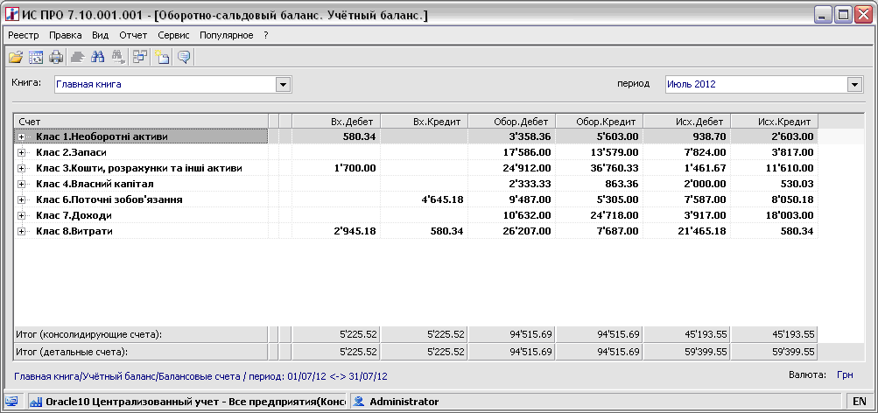The image size is (878, 413).
Task: Click the app icon in title bar
Action: pyautogui.click(x=11, y=15)
